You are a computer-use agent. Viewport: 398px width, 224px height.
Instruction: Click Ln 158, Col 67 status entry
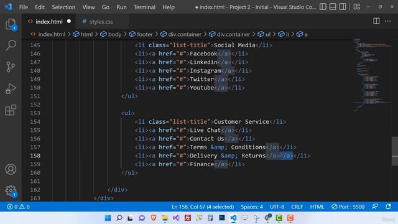pos(203,207)
